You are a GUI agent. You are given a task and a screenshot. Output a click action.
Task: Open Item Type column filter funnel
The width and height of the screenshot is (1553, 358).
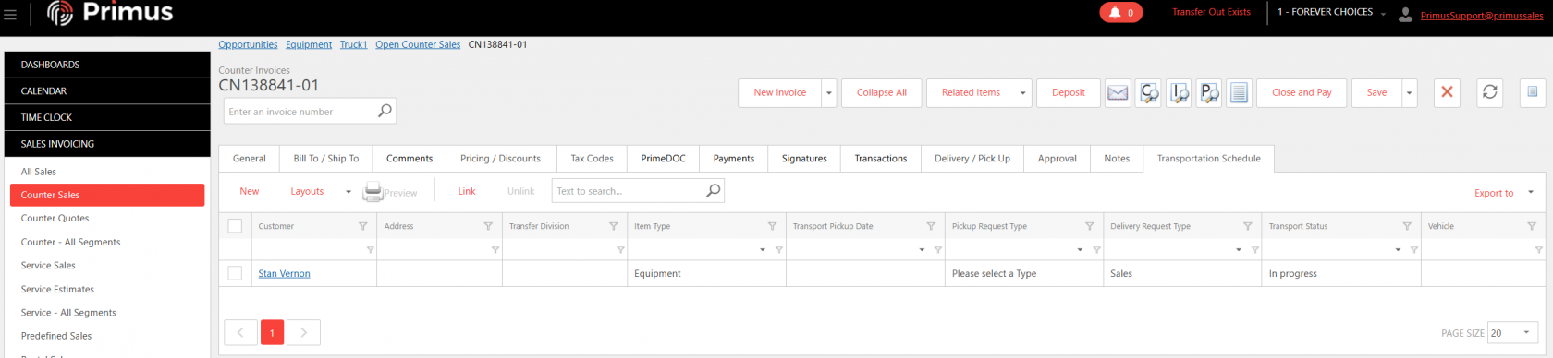[x=772, y=226]
